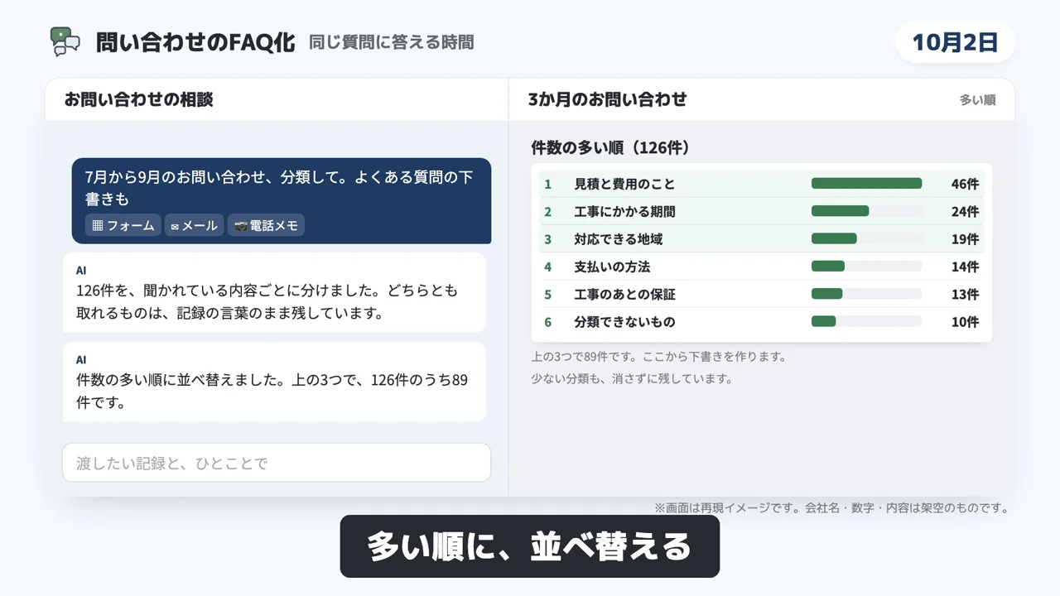
Task: Click the rank number 1 in the list
Action: 547,184
